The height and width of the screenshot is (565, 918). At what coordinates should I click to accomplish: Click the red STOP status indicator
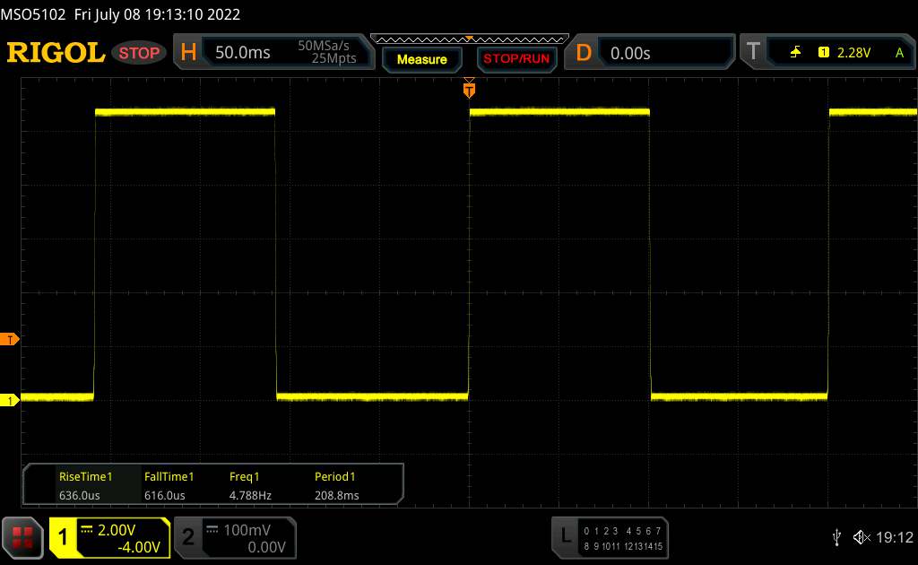(139, 53)
